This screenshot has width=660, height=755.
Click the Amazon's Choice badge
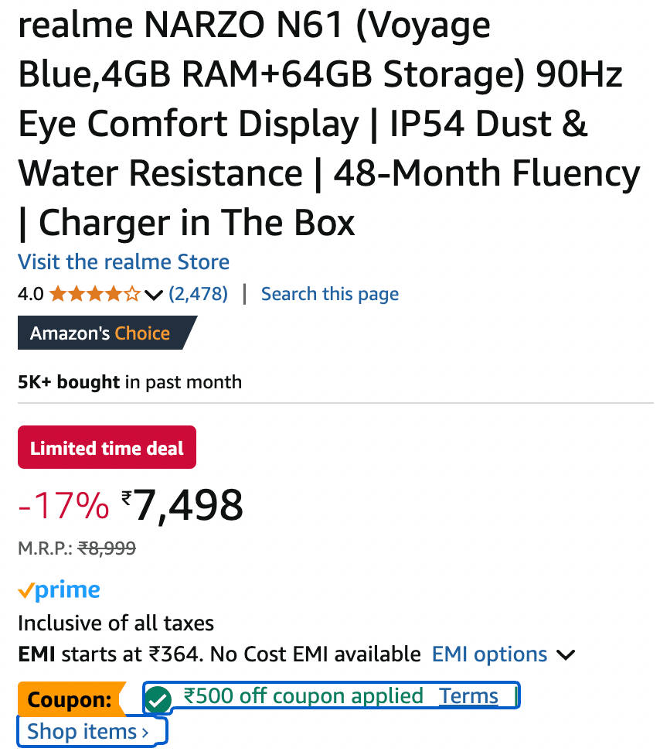[x=100, y=333]
